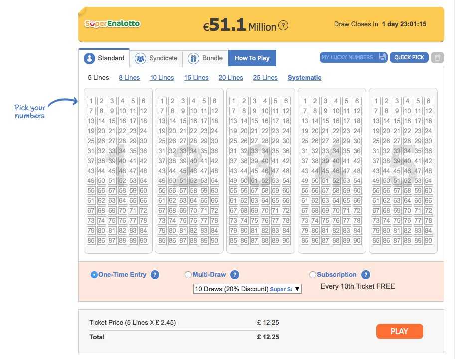
Task: Open help icon next to One-Time Entry
Action: [155, 275]
